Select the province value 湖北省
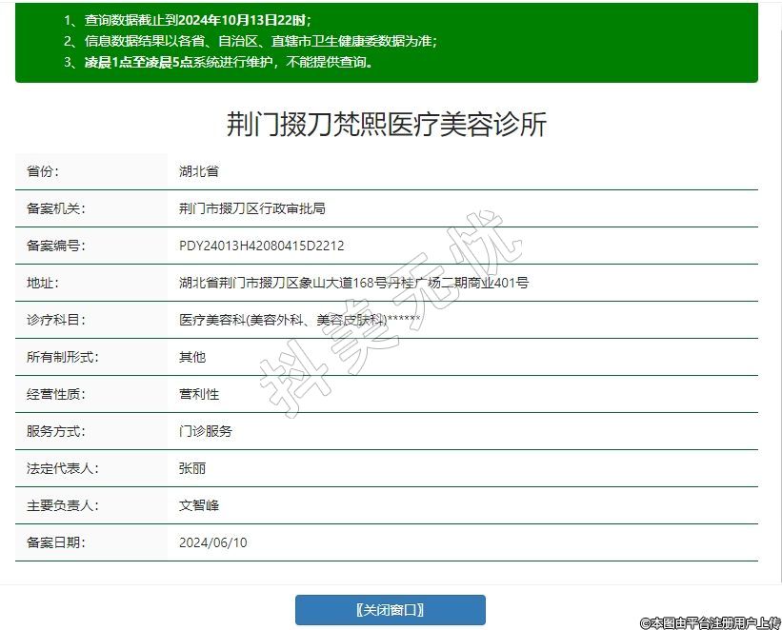This screenshot has height=630, width=782. click(x=199, y=171)
